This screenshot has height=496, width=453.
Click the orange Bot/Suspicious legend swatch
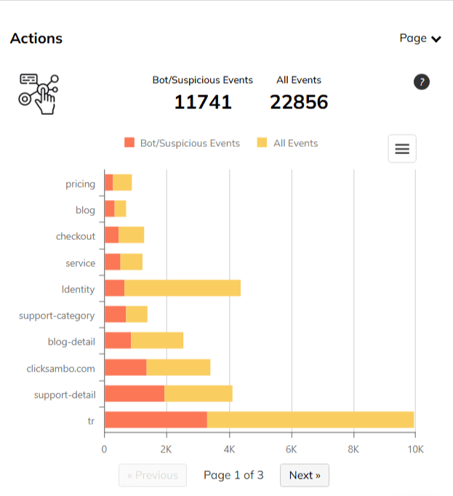[x=130, y=143]
